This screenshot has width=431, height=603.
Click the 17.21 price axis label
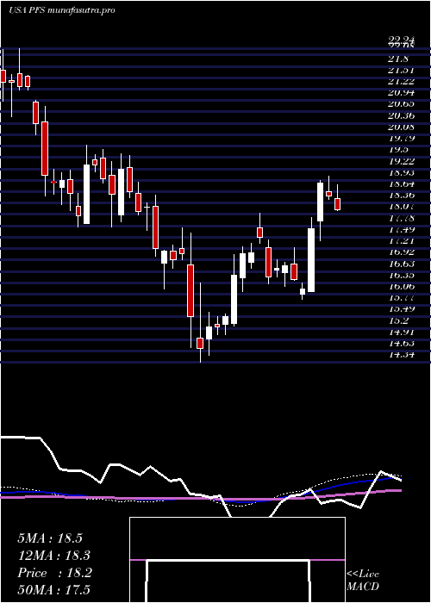click(401, 240)
